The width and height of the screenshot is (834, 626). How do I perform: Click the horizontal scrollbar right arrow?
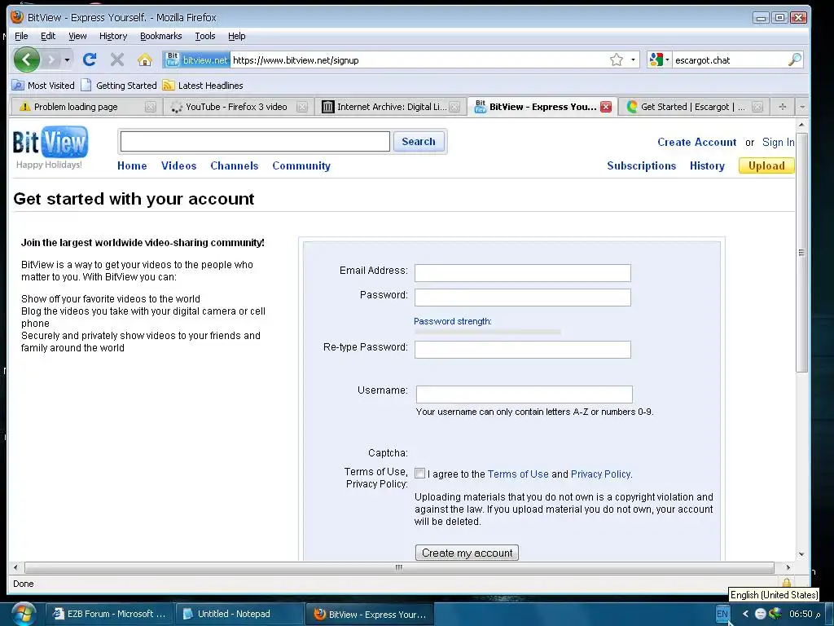pos(788,568)
